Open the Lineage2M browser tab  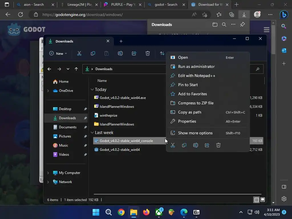tap(80, 5)
